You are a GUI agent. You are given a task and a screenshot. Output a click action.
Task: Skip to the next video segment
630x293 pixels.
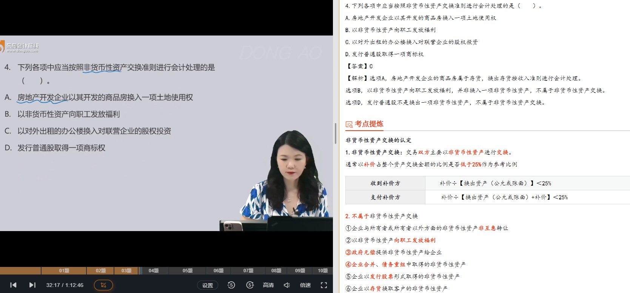[x=32, y=285]
